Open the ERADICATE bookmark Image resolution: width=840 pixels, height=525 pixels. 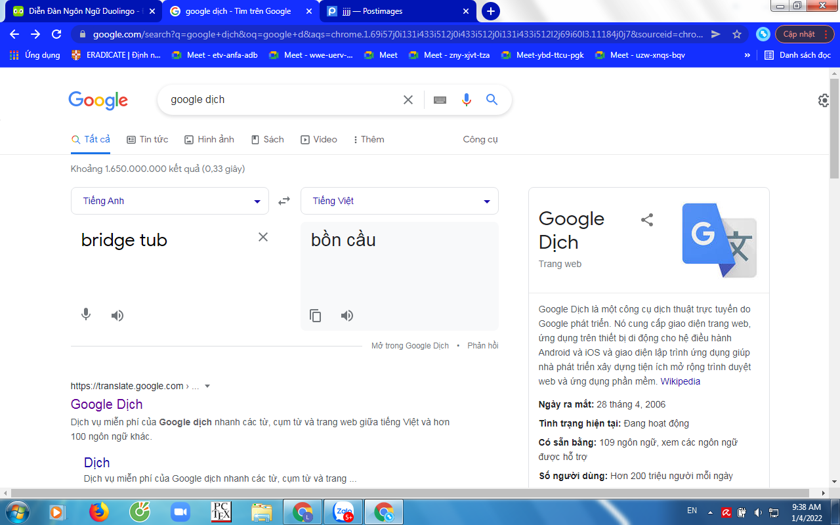tap(117, 55)
